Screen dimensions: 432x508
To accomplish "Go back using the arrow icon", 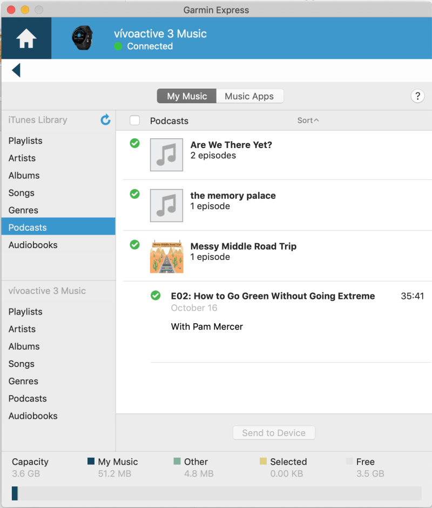I will click(x=16, y=70).
